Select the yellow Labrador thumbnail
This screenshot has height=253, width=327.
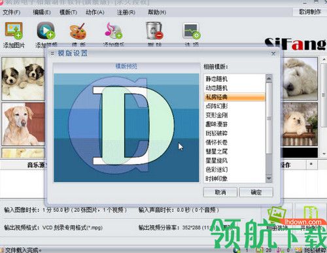[x=23, y=124]
